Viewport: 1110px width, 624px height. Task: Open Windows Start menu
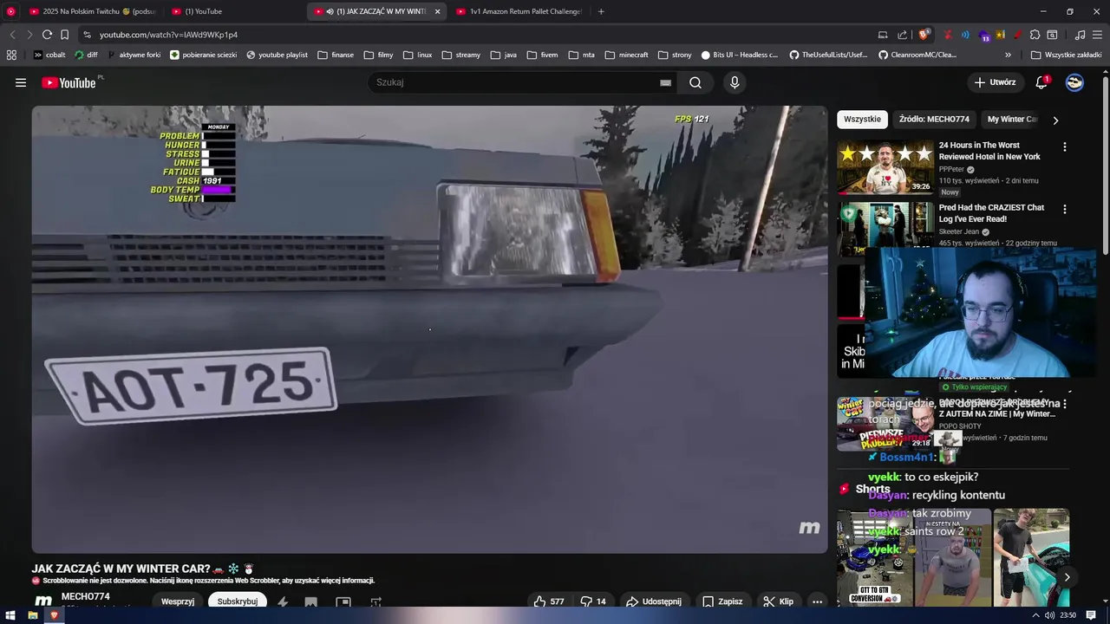click(x=11, y=615)
